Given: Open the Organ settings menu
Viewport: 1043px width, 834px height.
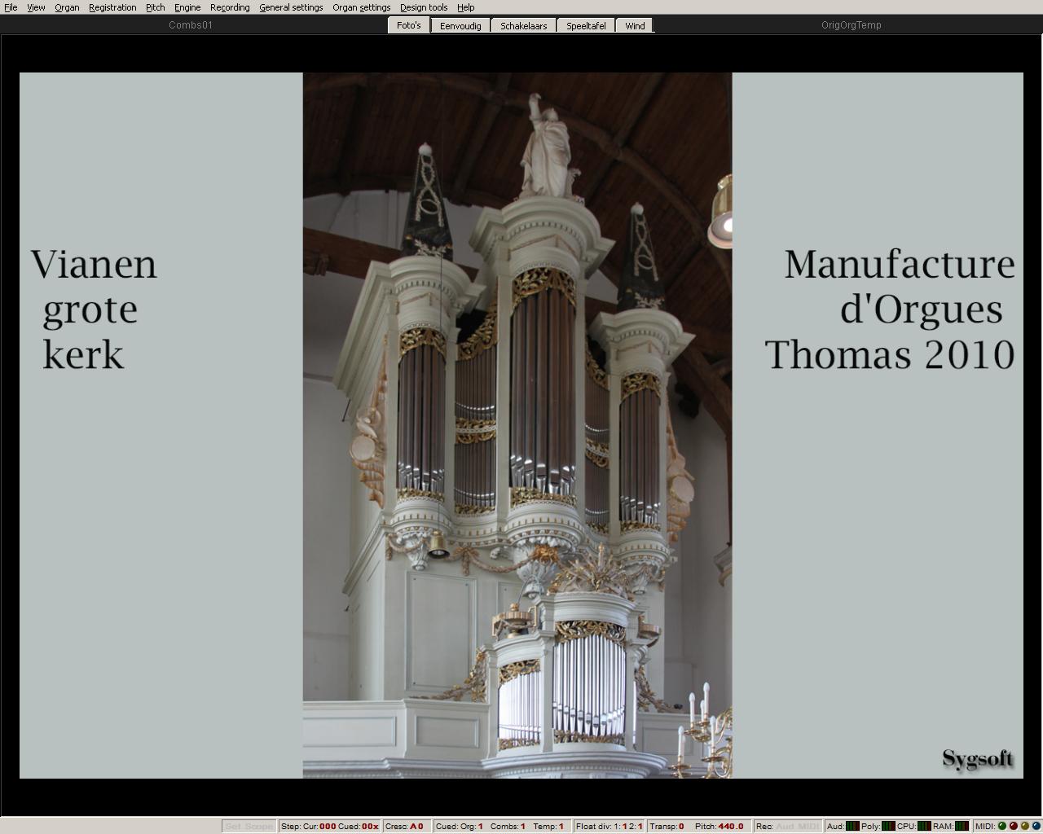Looking at the screenshot, I should pos(361,7).
